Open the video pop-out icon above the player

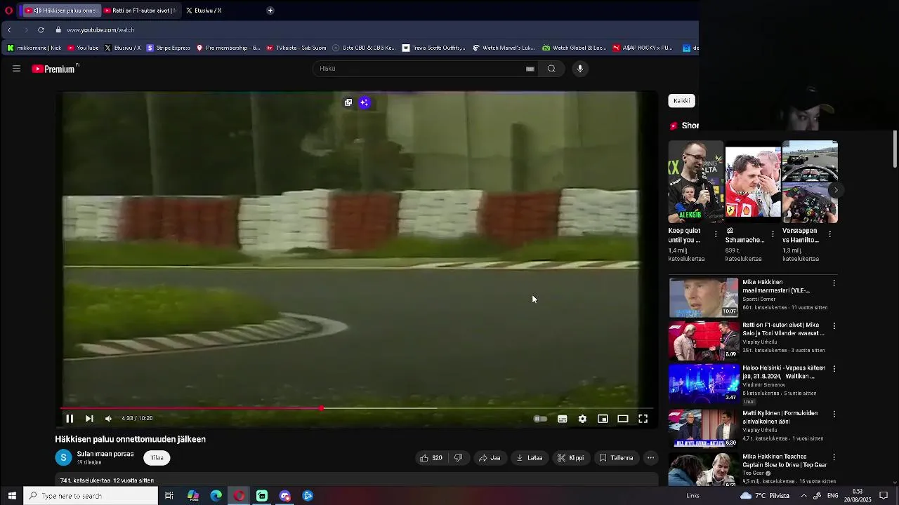pos(348,102)
